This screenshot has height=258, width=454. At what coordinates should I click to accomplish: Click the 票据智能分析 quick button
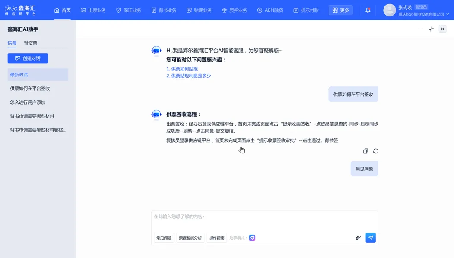(190, 238)
